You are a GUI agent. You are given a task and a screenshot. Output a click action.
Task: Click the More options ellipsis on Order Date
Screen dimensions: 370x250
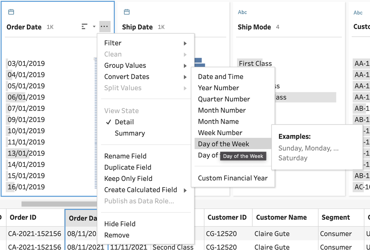point(105,27)
